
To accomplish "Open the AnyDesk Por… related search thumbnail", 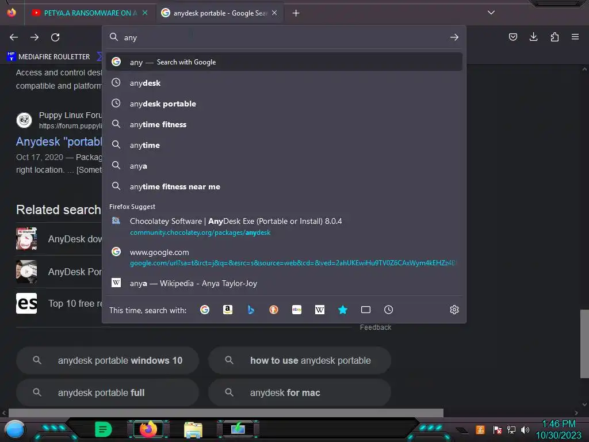I will tap(26, 272).
